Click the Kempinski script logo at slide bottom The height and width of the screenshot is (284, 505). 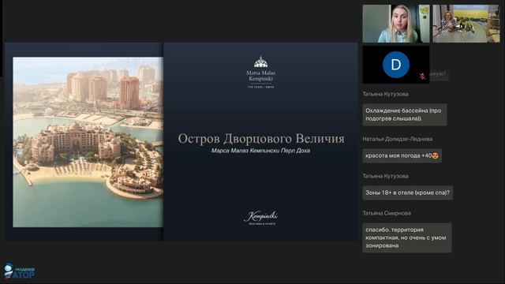tap(260, 218)
